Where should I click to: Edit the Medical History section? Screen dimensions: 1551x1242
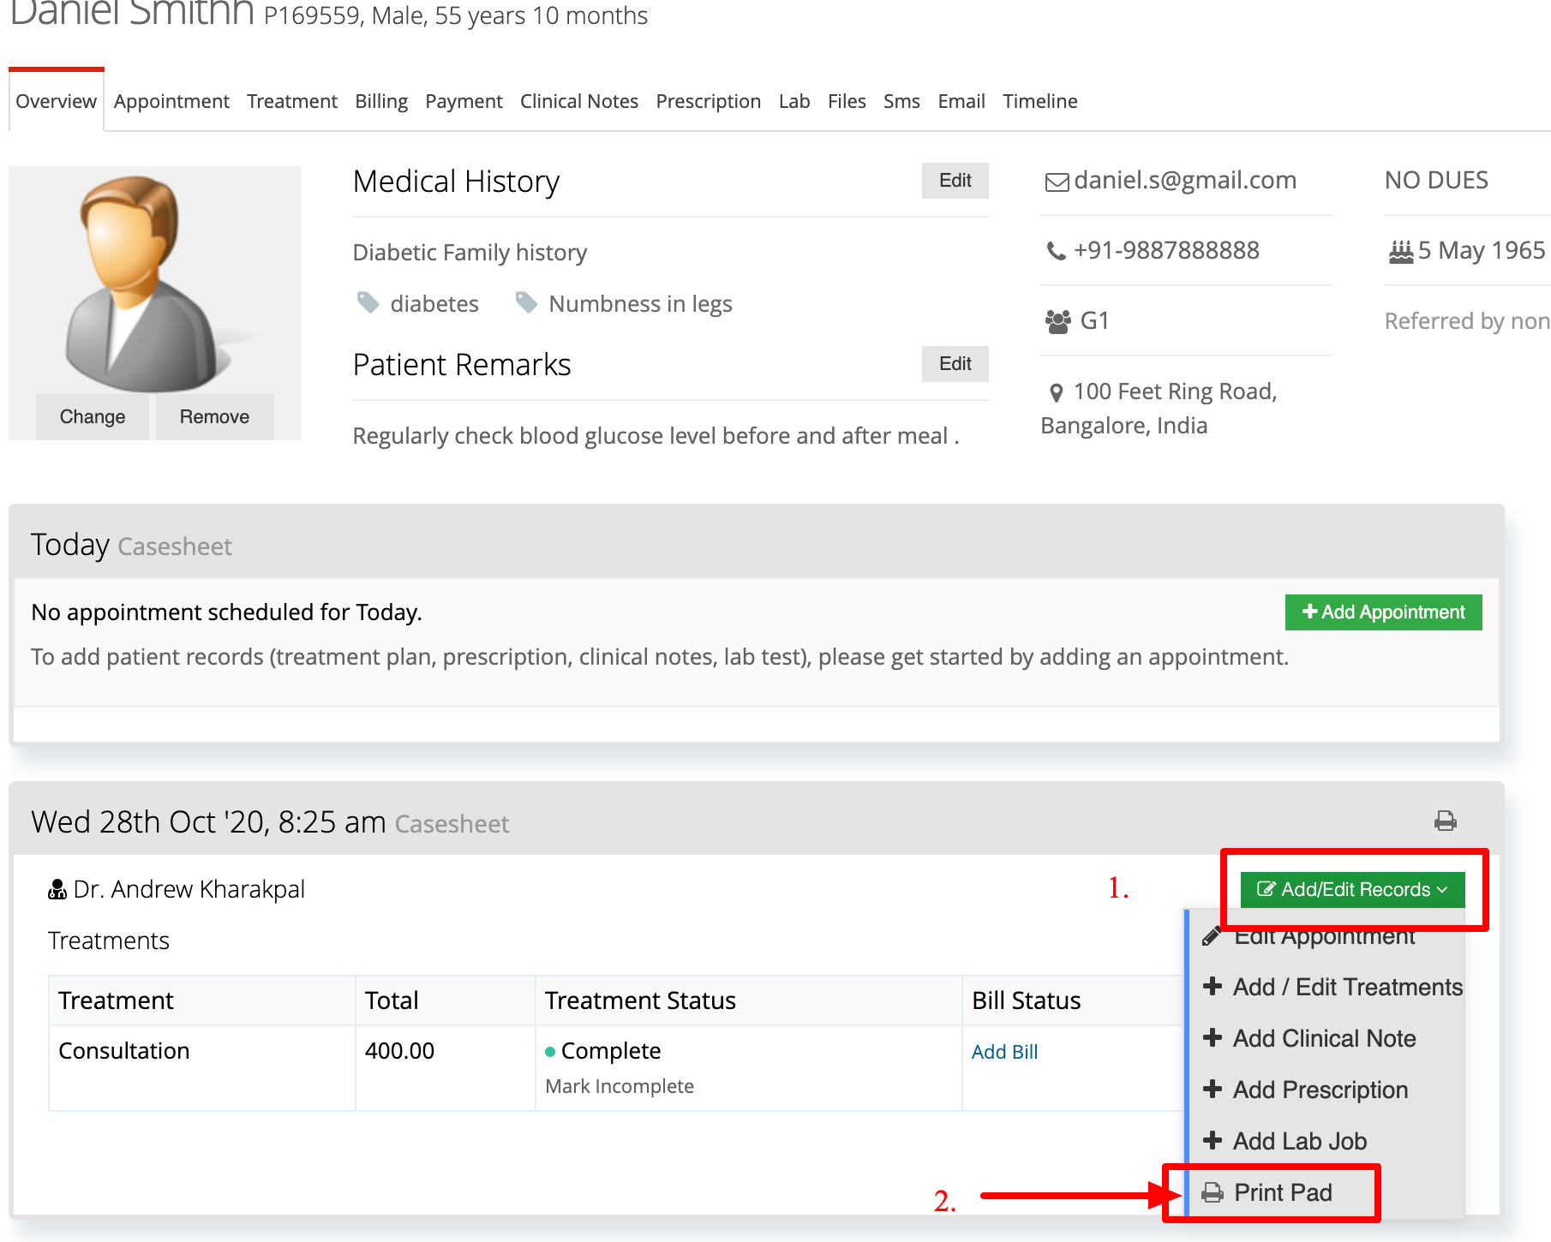(x=955, y=181)
